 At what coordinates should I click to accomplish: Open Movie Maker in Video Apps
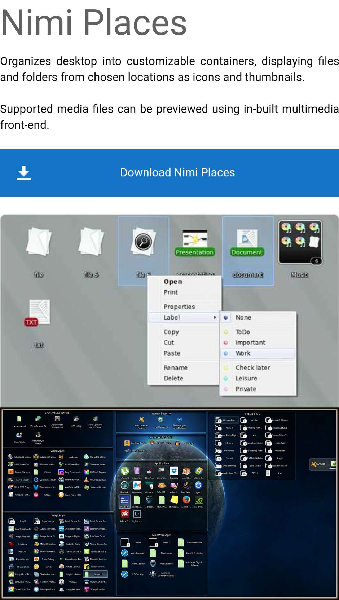coord(19,480)
